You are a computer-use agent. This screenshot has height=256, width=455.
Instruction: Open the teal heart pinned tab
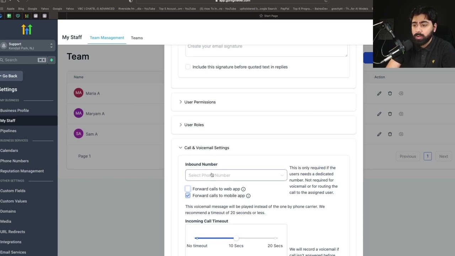[18, 16]
